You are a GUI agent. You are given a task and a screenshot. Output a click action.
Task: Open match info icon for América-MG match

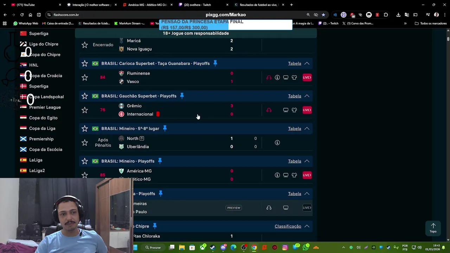(x=277, y=175)
